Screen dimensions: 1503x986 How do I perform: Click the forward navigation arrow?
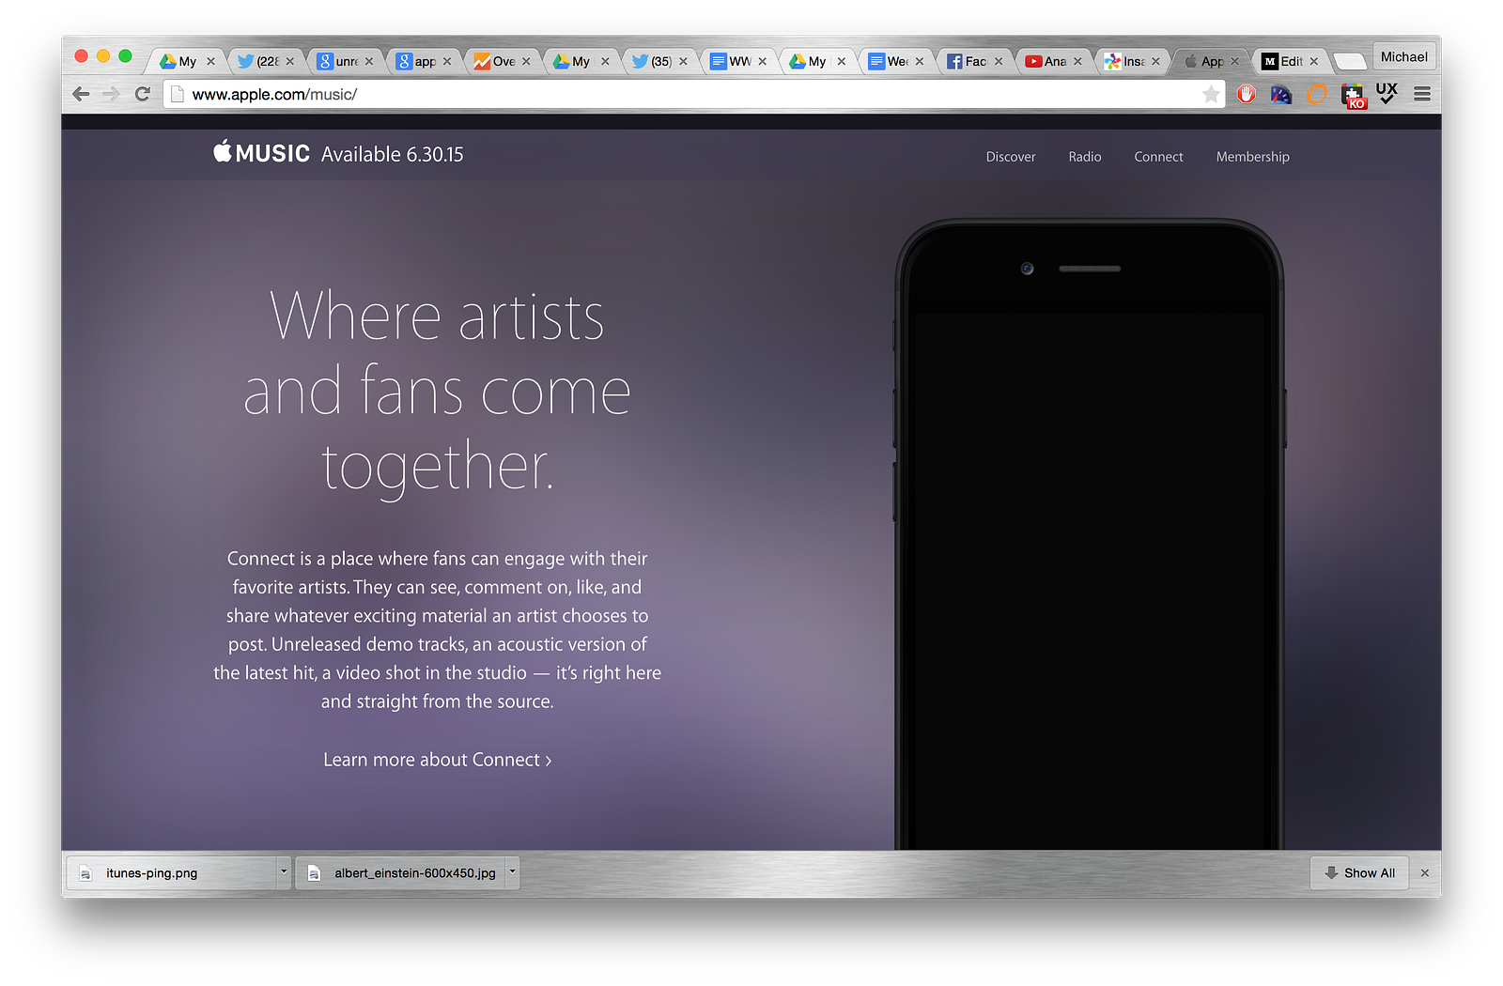click(x=111, y=94)
